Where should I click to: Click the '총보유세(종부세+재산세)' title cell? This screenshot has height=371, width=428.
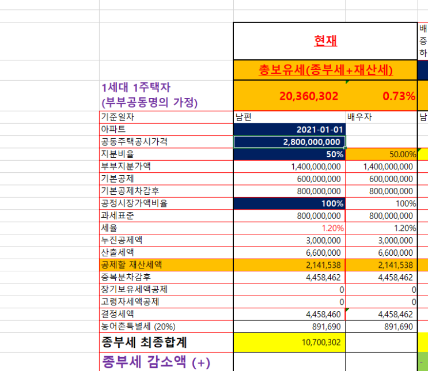tap(325, 70)
